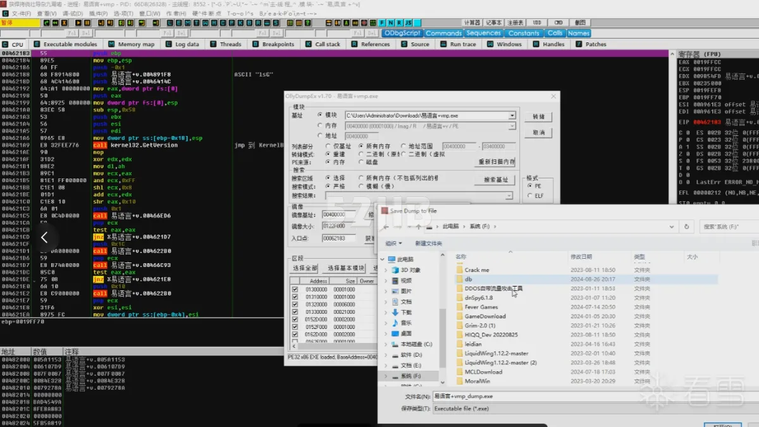Open the 插件(P) menu
The height and width of the screenshot is (427, 759).
click(x=98, y=13)
